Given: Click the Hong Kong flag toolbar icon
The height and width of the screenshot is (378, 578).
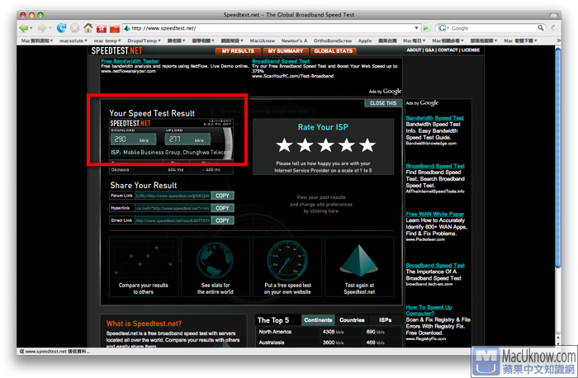Looking at the screenshot, I should 102,28.
